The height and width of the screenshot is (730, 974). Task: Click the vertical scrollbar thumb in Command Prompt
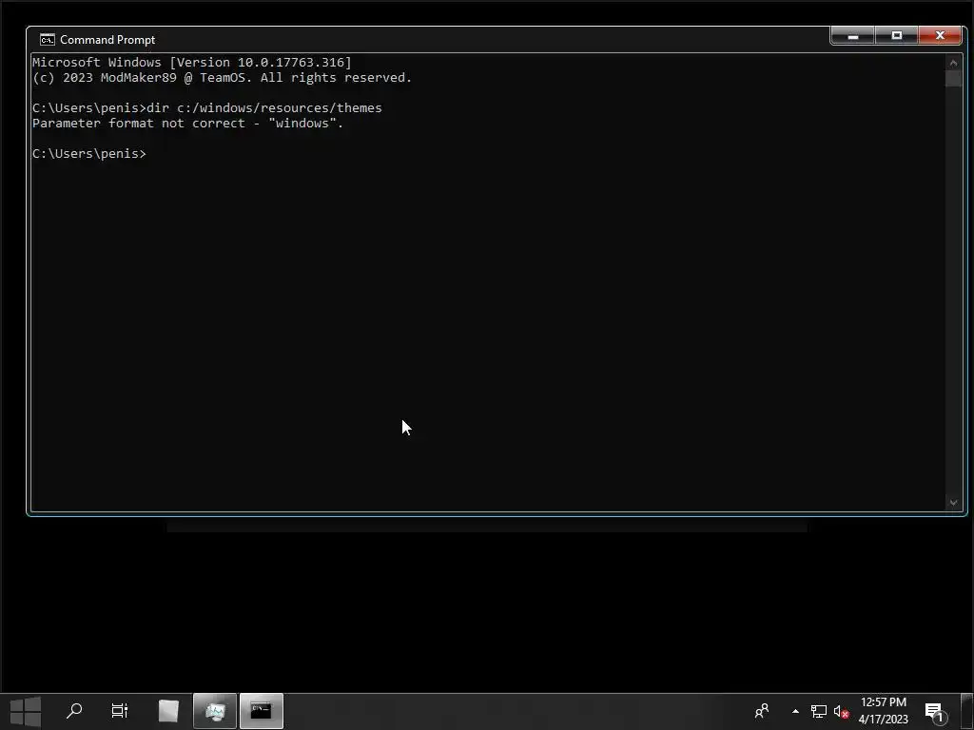(953, 79)
